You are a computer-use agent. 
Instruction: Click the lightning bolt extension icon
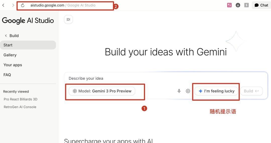pos(246,5)
